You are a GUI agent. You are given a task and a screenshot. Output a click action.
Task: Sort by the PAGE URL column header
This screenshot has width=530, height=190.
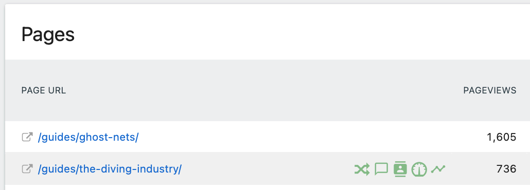tap(44, 90)
